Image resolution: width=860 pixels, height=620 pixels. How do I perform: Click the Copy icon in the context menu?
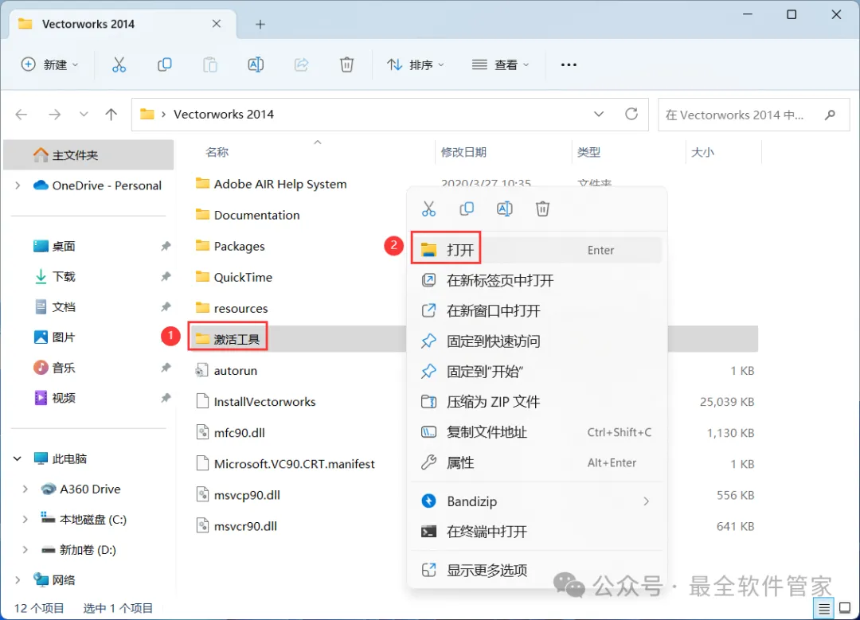pyautogui.click(x=467, y=209)
